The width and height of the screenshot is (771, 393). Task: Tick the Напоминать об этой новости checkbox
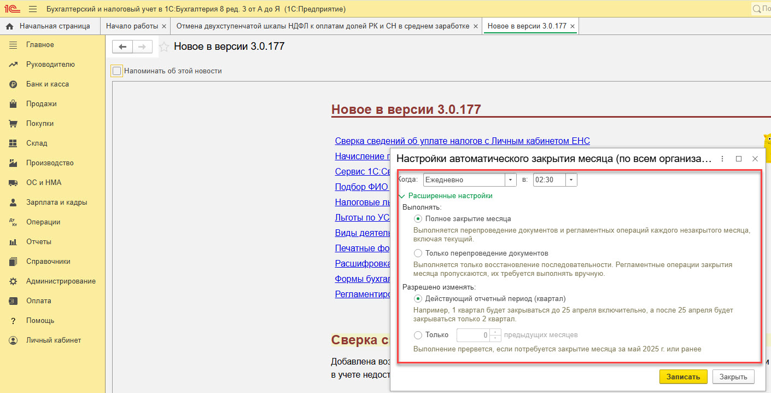[x=116, y=71]
